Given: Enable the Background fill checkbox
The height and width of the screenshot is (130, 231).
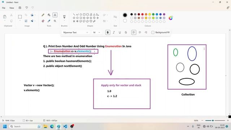Looking at the screenshot, I should point(153,32).
